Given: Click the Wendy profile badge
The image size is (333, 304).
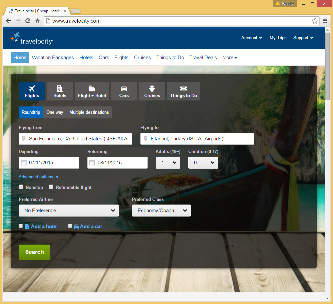Looking at the screenshot, I should coord(285,4).
